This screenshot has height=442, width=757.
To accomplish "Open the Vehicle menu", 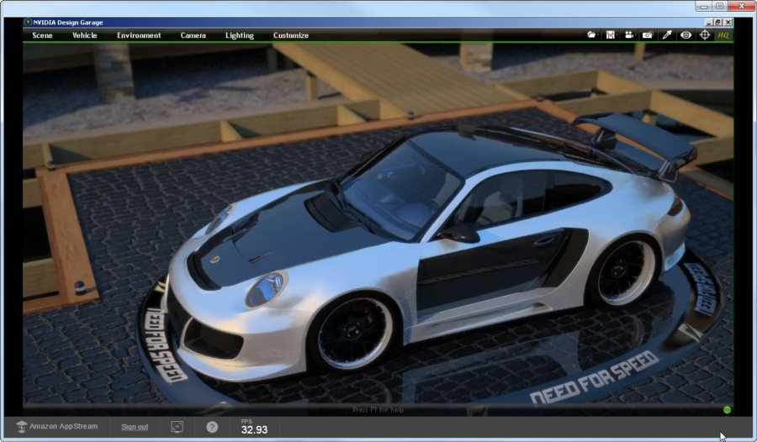I will click(84, 35).
